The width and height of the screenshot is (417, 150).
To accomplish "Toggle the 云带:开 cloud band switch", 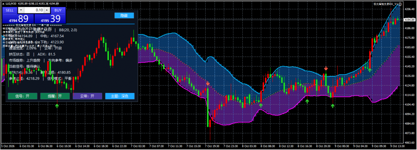I will point(88,96).
